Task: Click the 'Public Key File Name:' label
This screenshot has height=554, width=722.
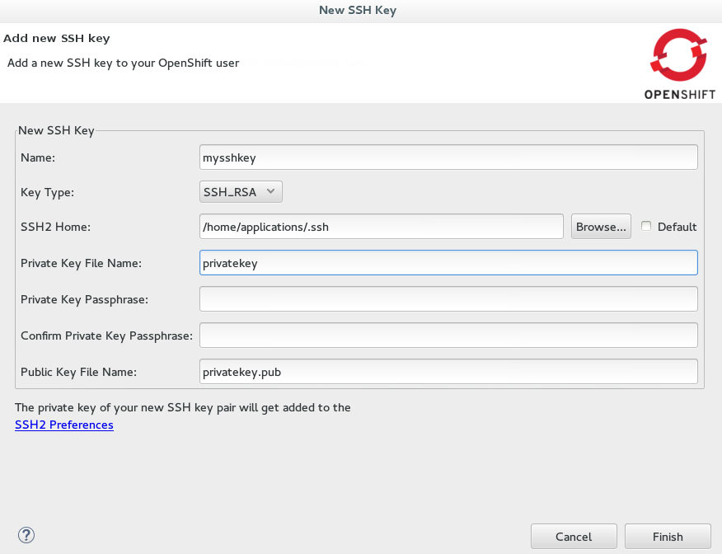Action: pos(79,372)
